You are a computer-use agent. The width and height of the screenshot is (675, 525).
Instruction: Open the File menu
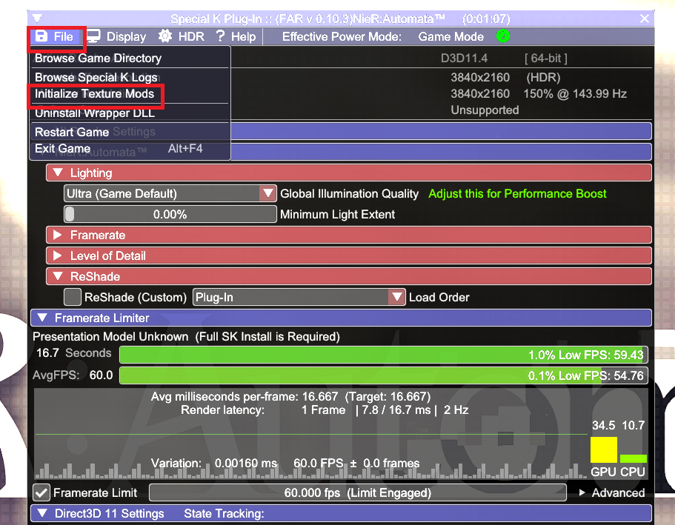tap(56, 37)
